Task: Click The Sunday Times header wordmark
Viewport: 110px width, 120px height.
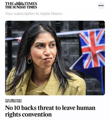Action: tap(21, 7)
